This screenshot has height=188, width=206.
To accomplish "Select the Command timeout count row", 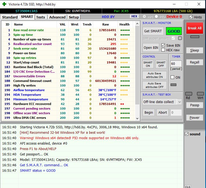I will [68, 81].
